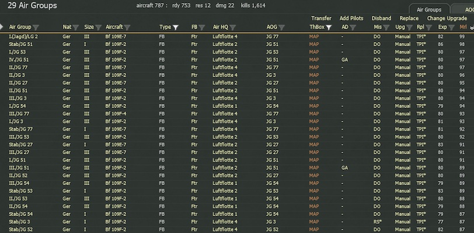Image resolution: width=474 pixels, height=233 pixels.
Task: Click AOG JG 52 for Stab/JG 52
Action: [273, 229]
